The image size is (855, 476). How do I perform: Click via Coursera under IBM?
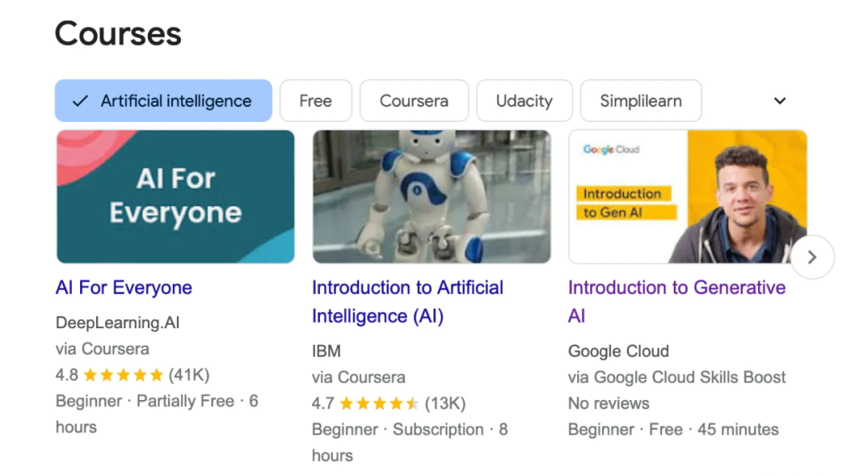point(359,377)
